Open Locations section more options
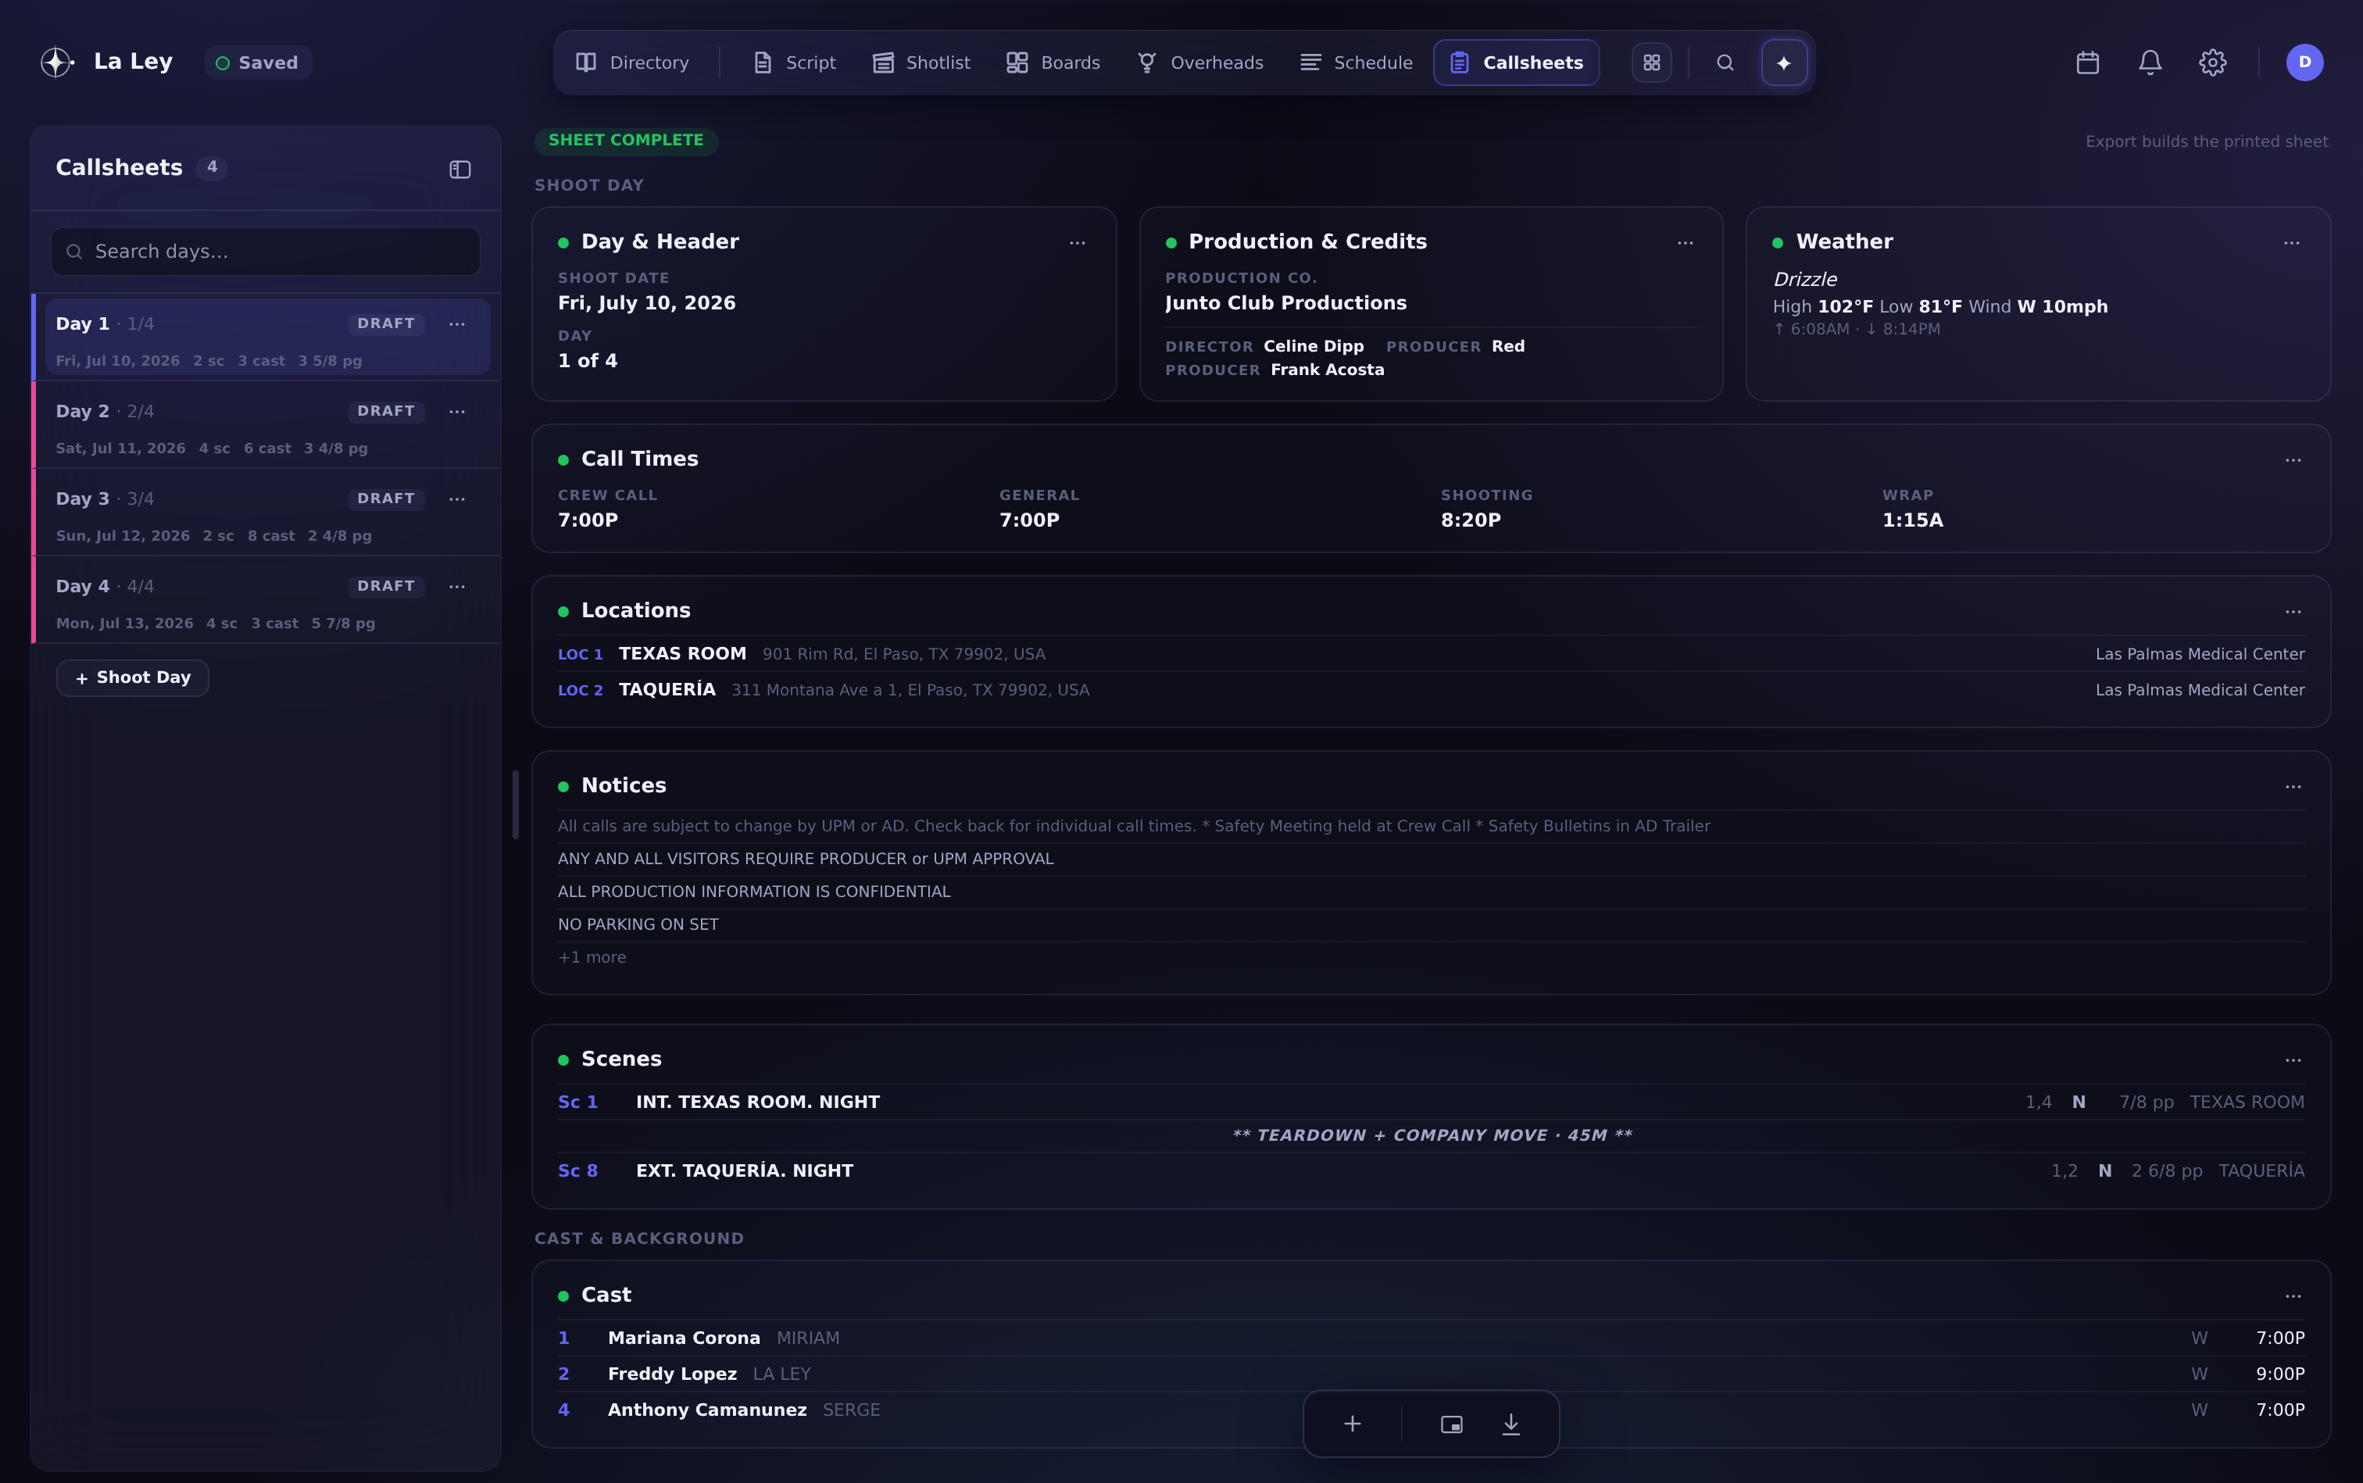This screenshot has width=2363, height=1483. coord(2293,611)
